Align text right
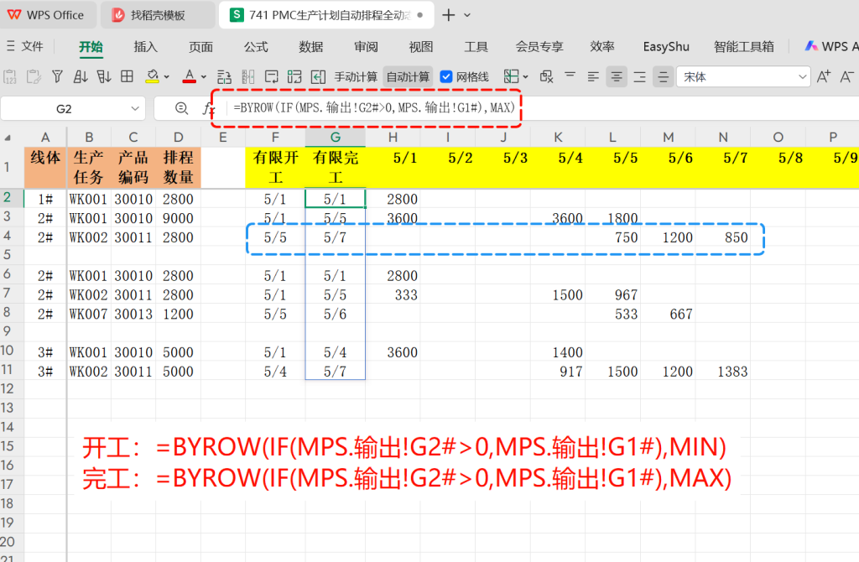Screen dimensions: 859x562 tap(640, 76)
